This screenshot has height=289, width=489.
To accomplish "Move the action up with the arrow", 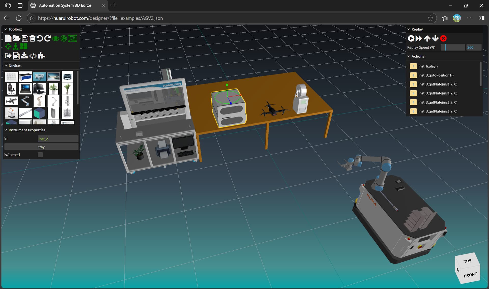I will (x=427, y=38).
